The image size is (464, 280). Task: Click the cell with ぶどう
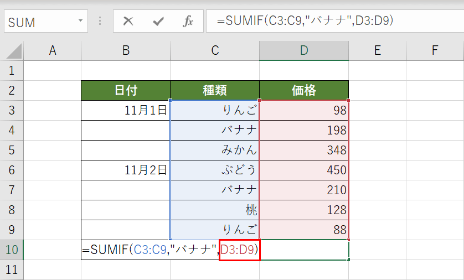(215, 170)
